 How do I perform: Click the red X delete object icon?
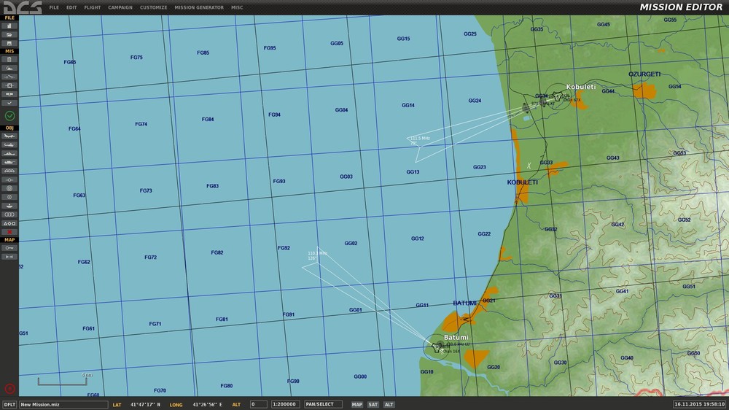(9, 232)
